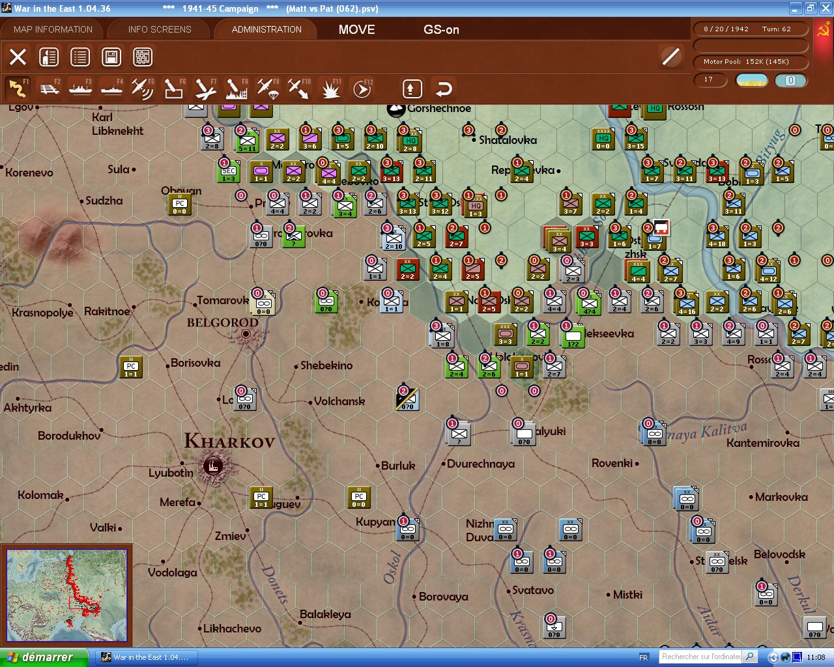This screenshot has width=834, height=667.
Task: Click the floppy disk save game icon
Action: pyautogui.click(x=111, y=57)
